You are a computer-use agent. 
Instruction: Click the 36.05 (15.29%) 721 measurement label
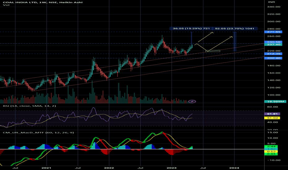click(191, 28)
